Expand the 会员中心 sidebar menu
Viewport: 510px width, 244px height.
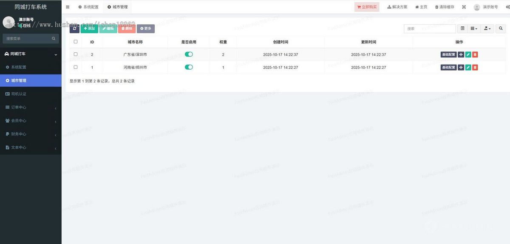pos(31,121)
